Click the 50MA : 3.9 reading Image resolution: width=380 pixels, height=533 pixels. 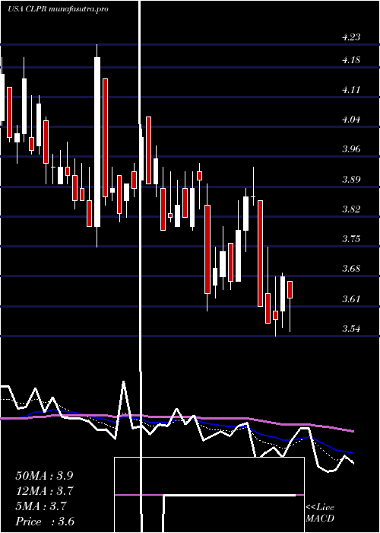click(x=44, y=476)
